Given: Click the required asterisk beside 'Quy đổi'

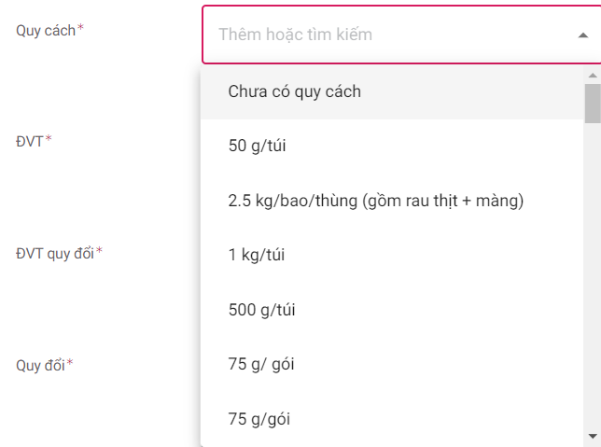Looking at the screenshot, I should click(x=69, y=364).
